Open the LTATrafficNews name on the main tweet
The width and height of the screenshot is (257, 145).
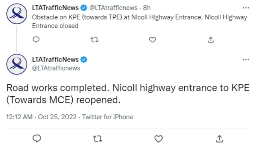click(55, 60)
